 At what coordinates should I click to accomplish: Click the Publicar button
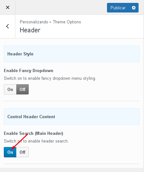pos(118,8)
